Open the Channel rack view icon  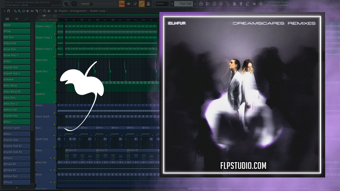[214, 4]
